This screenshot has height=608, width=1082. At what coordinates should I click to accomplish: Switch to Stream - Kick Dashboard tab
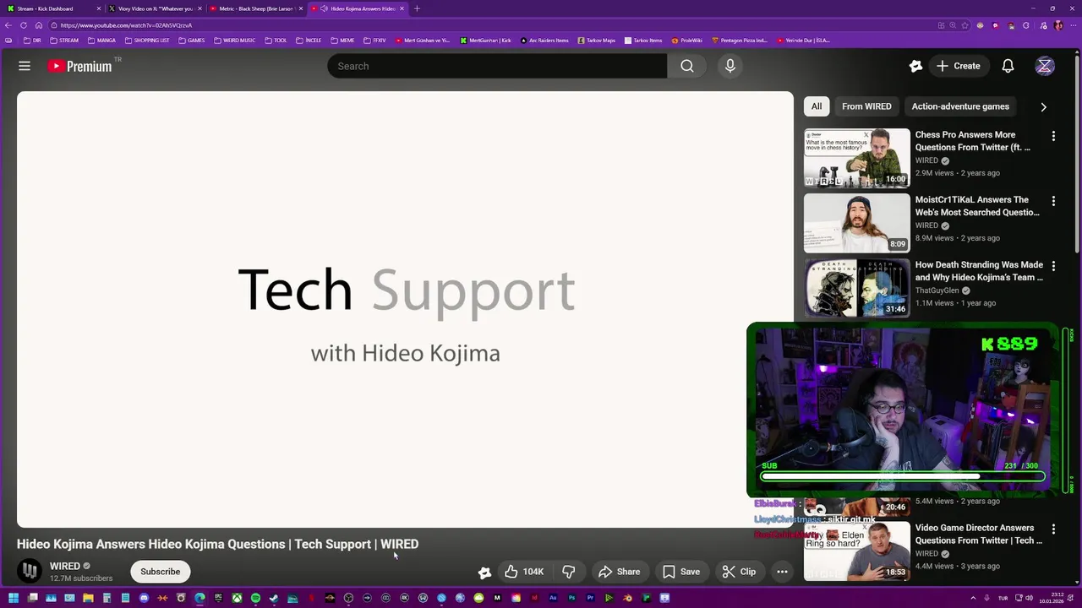pyautogui.click(x=52, y=8)
